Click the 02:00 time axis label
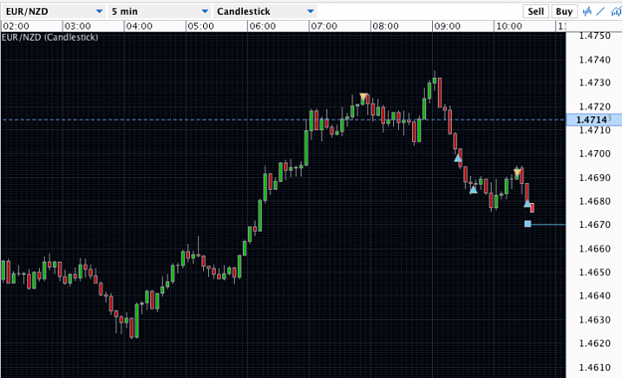 pos(16,26)
